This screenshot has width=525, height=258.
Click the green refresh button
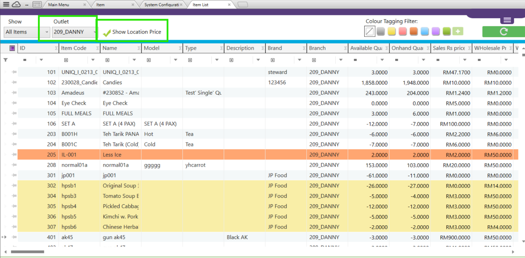click(x=503, y=31)
